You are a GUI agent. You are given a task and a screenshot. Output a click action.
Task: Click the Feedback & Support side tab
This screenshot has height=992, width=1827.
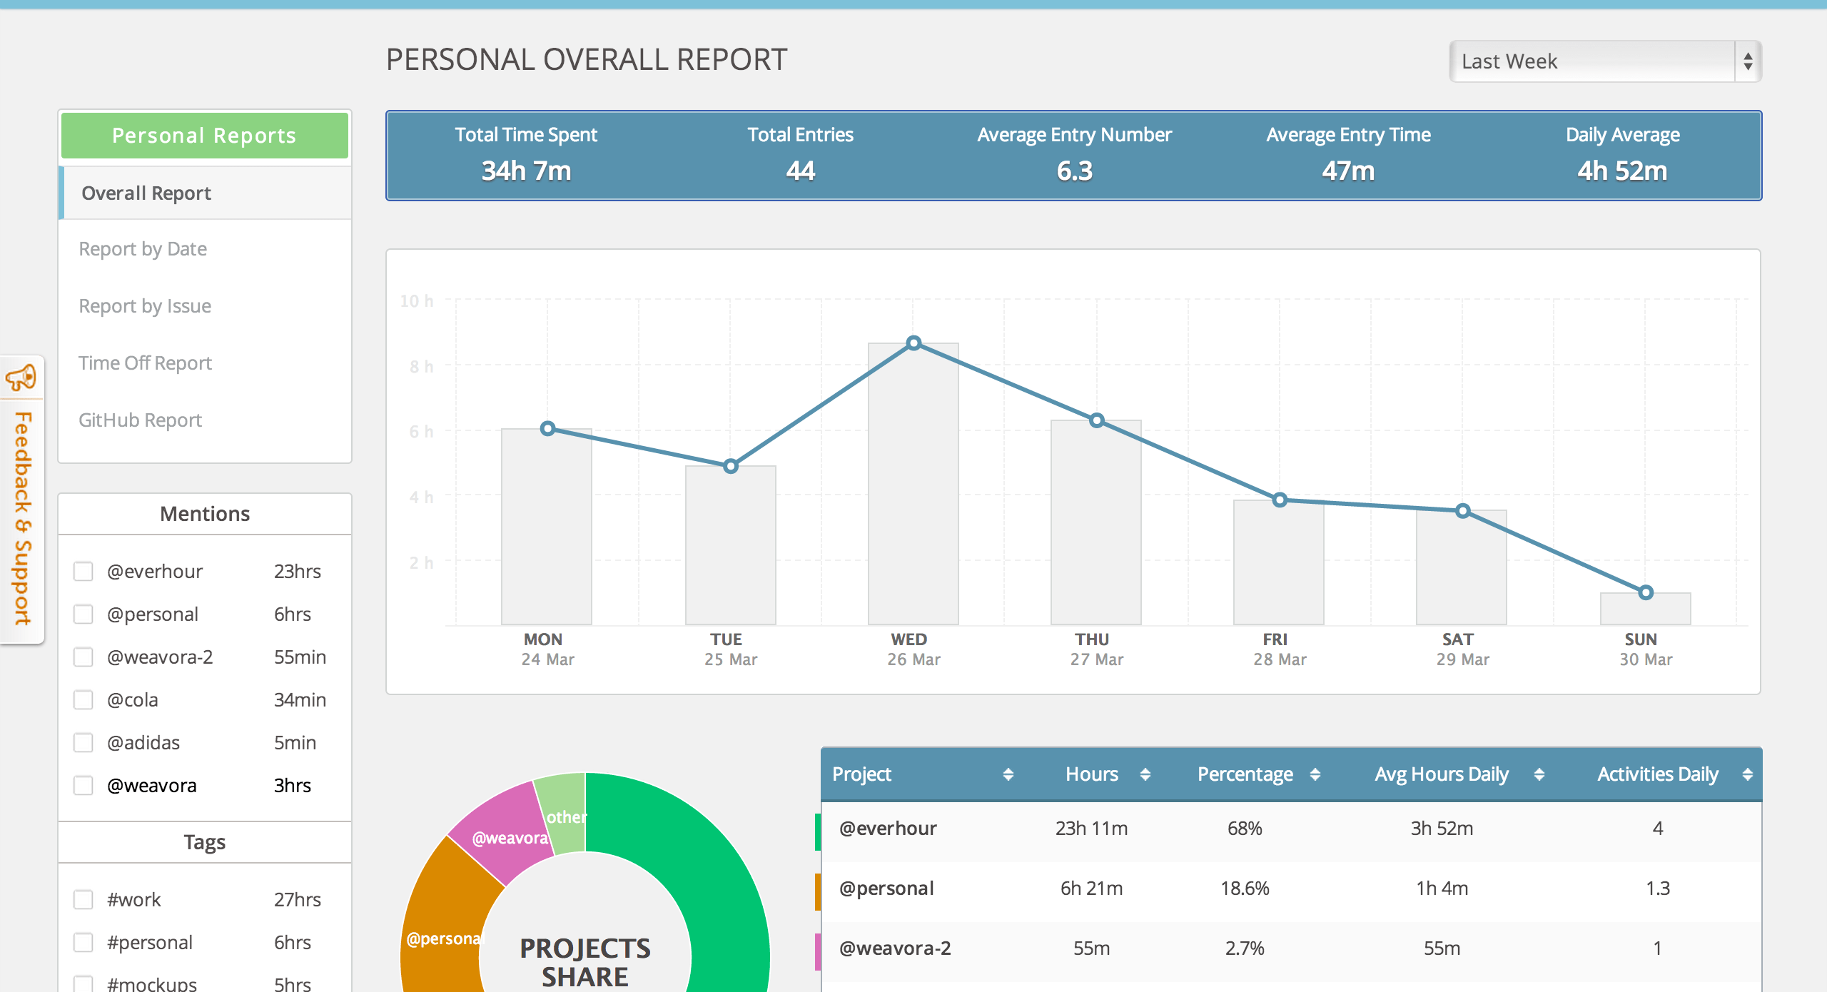pyautogui.click(x=22, y=500)
